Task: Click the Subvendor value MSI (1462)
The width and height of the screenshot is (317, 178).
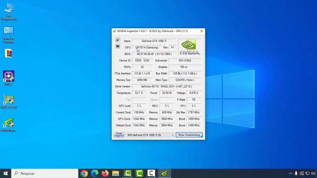Action: pos(185,60)
